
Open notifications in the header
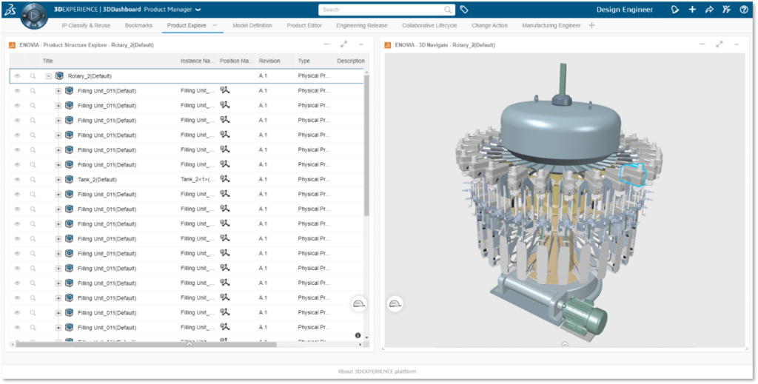coord(675,10)
